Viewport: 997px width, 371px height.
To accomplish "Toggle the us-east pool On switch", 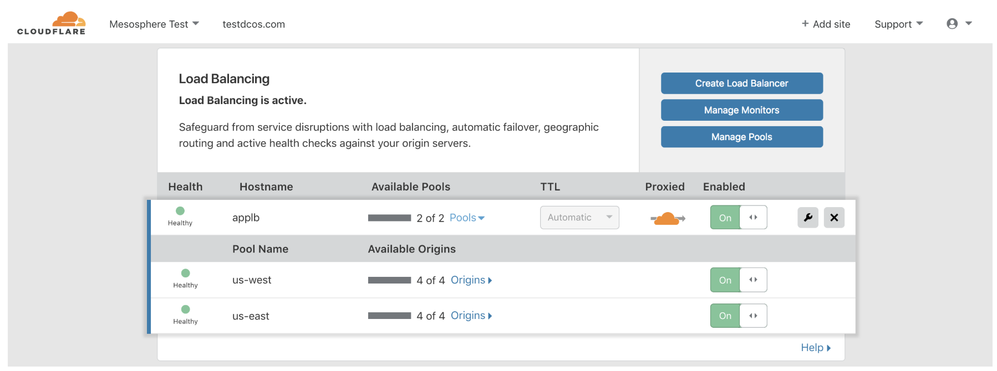I will (x=739, y=316).
